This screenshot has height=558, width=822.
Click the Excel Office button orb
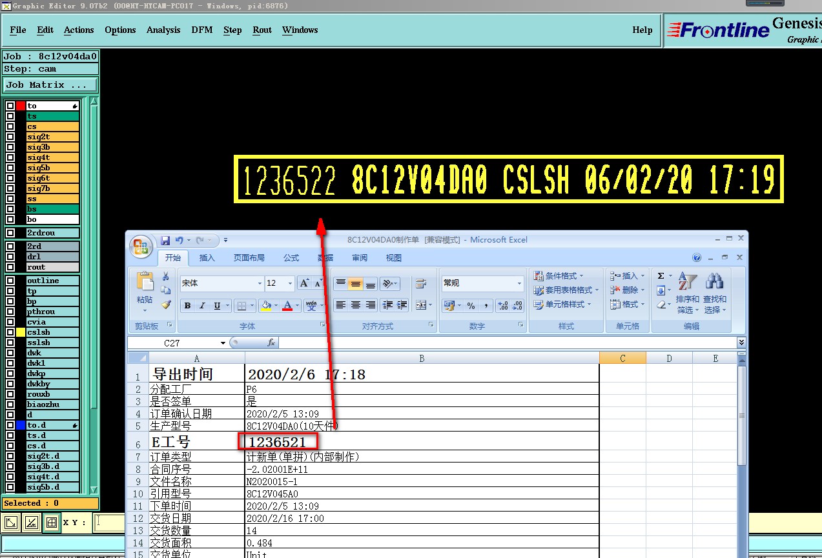(141, 246)
